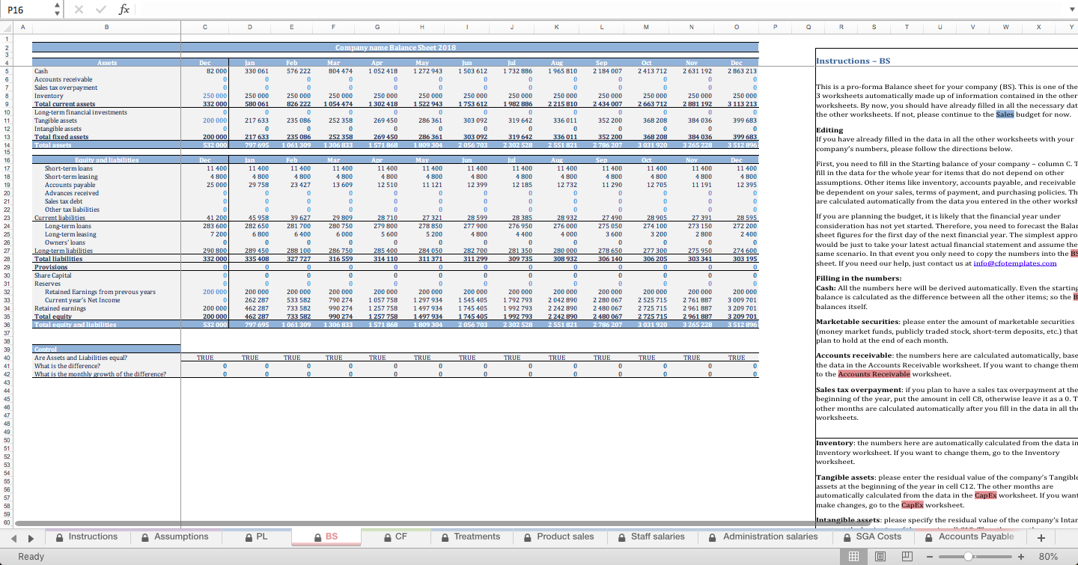
Task: Click the Provisions row label
Action: 51,267
